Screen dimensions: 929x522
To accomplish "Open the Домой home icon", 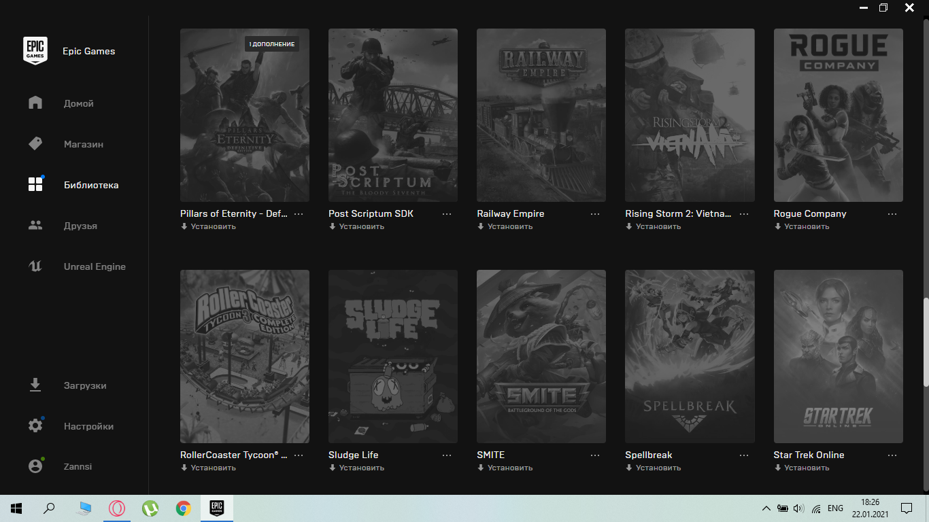I will tap(35, 103).
